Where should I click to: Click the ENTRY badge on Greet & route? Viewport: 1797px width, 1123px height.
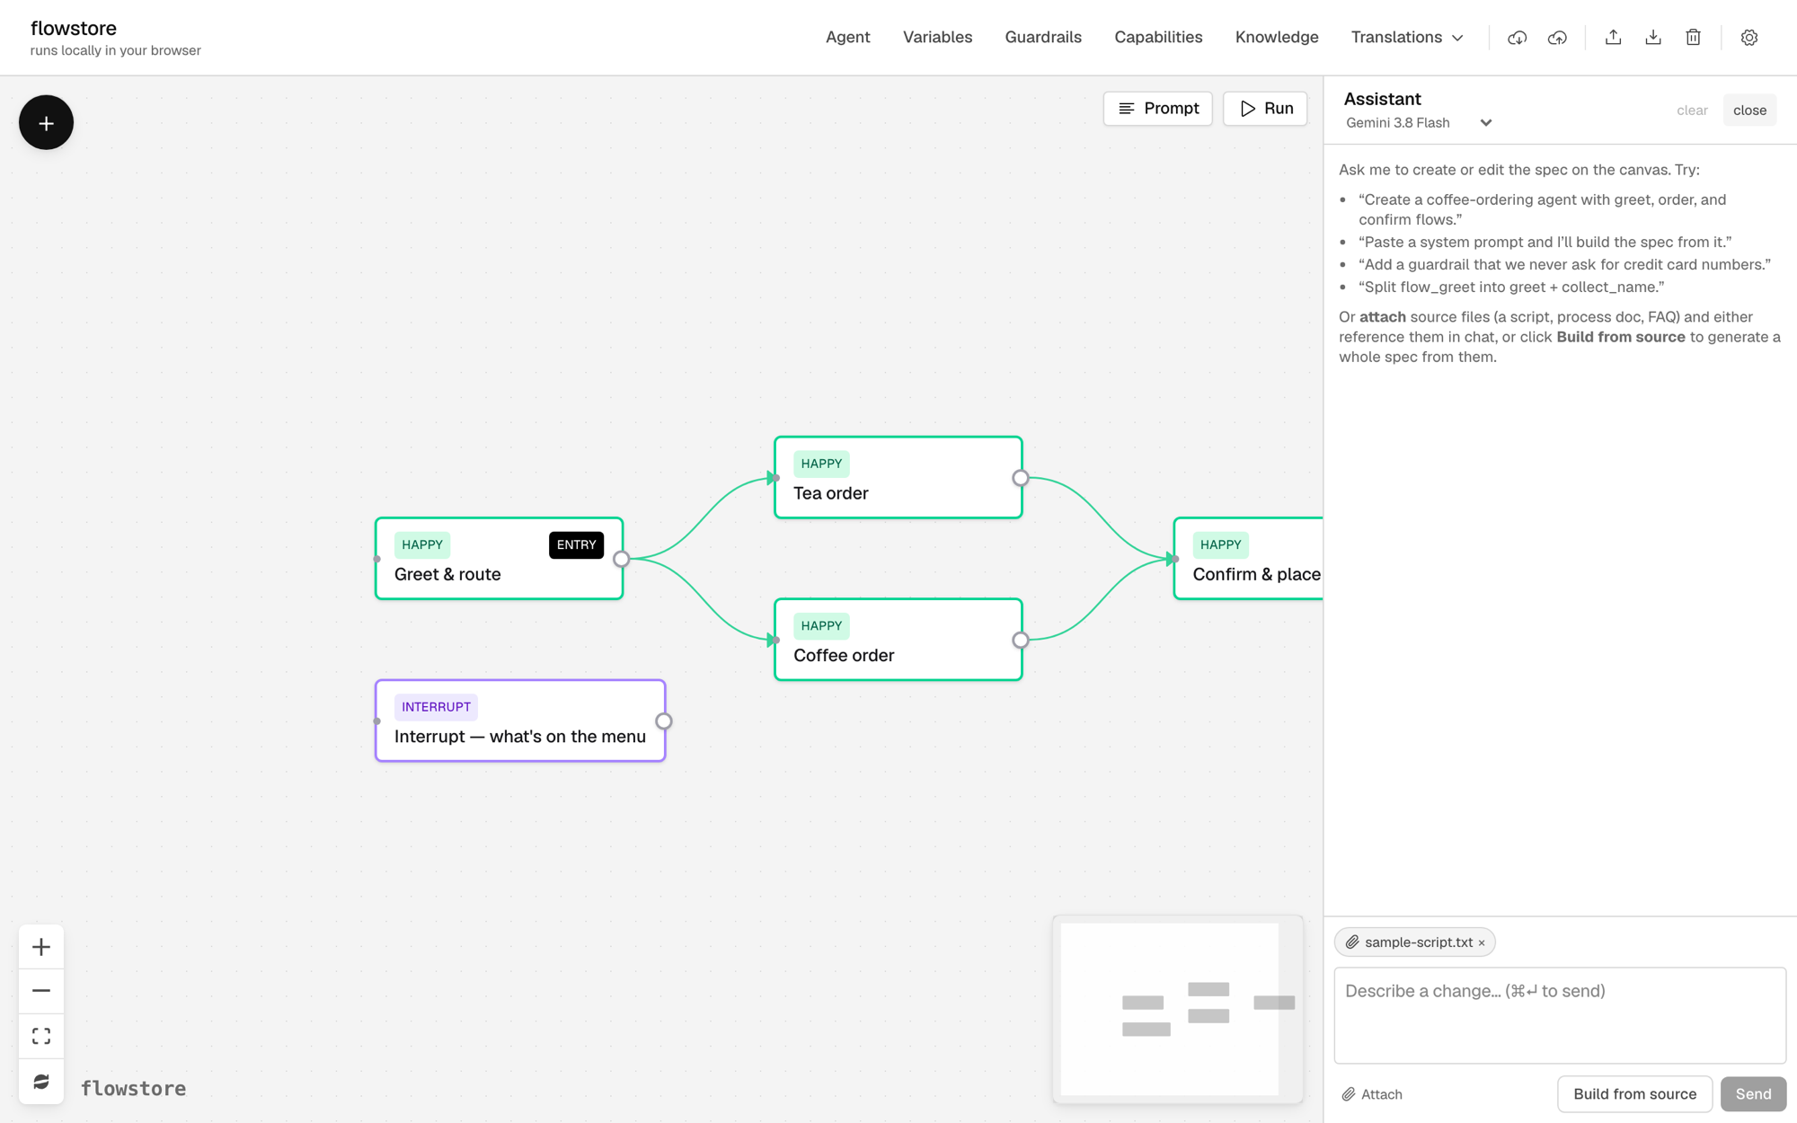point(576,545)
